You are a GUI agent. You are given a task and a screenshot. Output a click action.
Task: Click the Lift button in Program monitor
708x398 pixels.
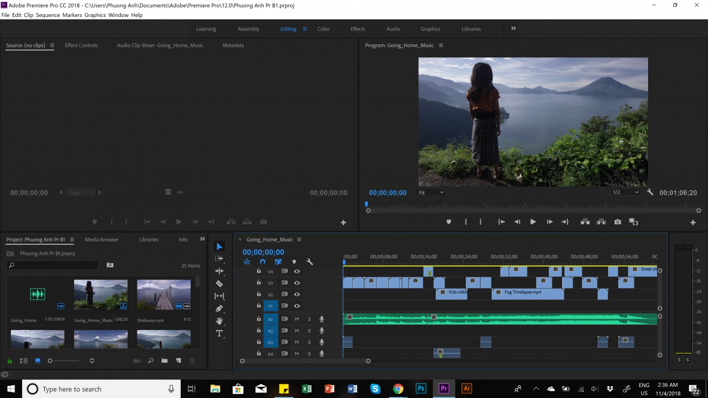pos(585,222)
